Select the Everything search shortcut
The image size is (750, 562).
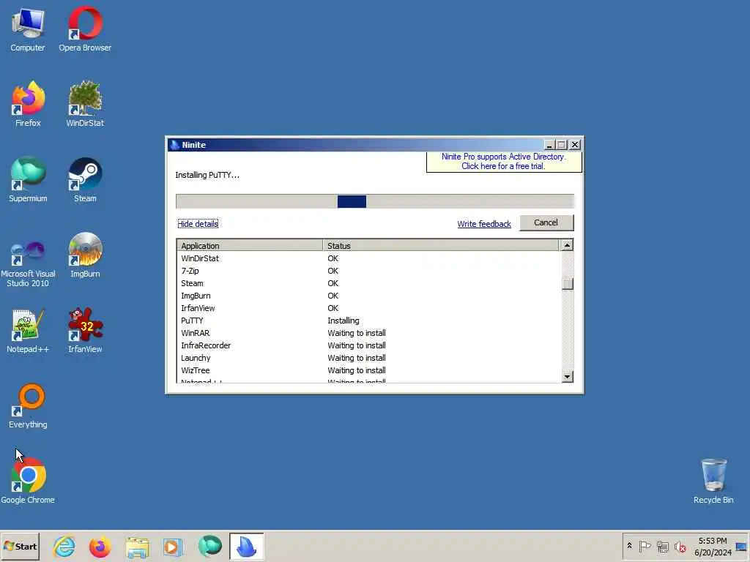28,407
